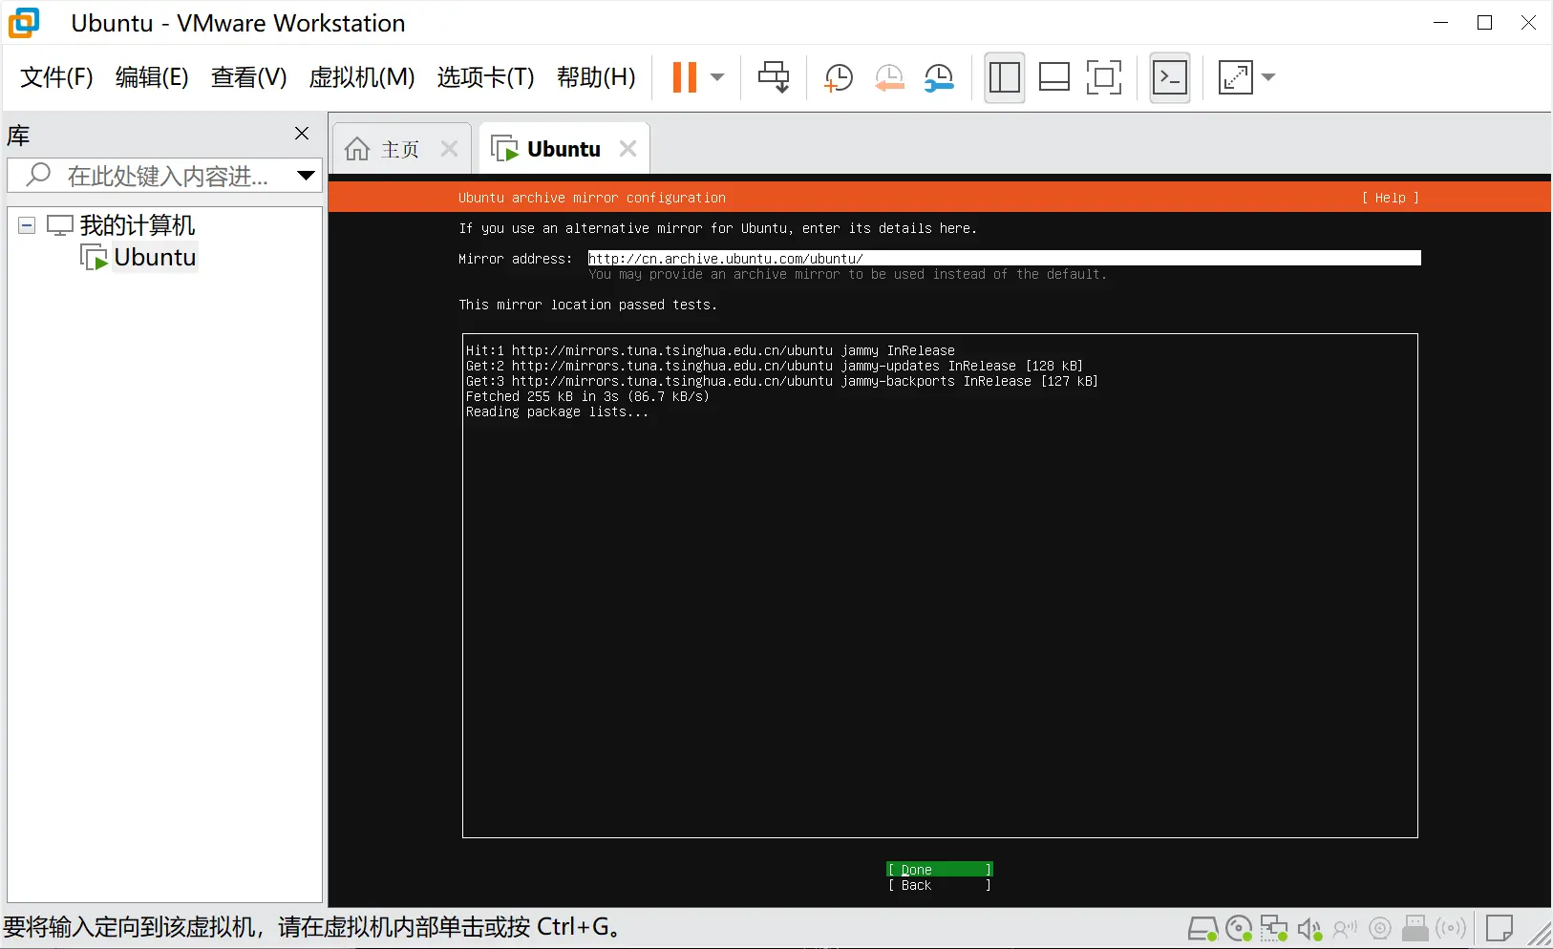Toggle the library sidebar view

[1004, 77]
